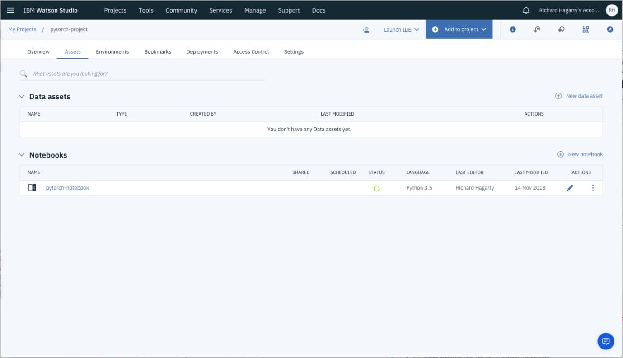Click the RH user avatar
The image size is (623, 358).
pyautogui.click(x=611, y=10)
